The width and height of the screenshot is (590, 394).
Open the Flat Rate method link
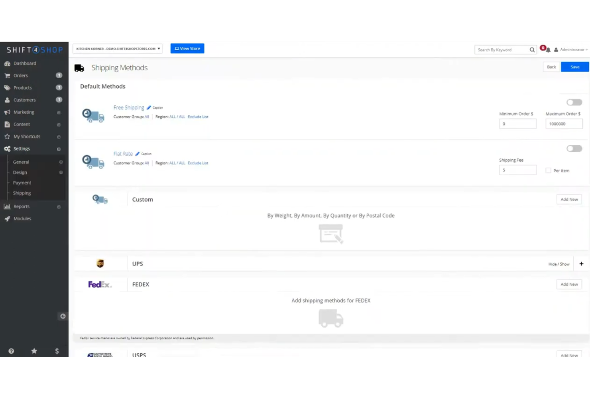pyautogui.click(x=123, y=154)
